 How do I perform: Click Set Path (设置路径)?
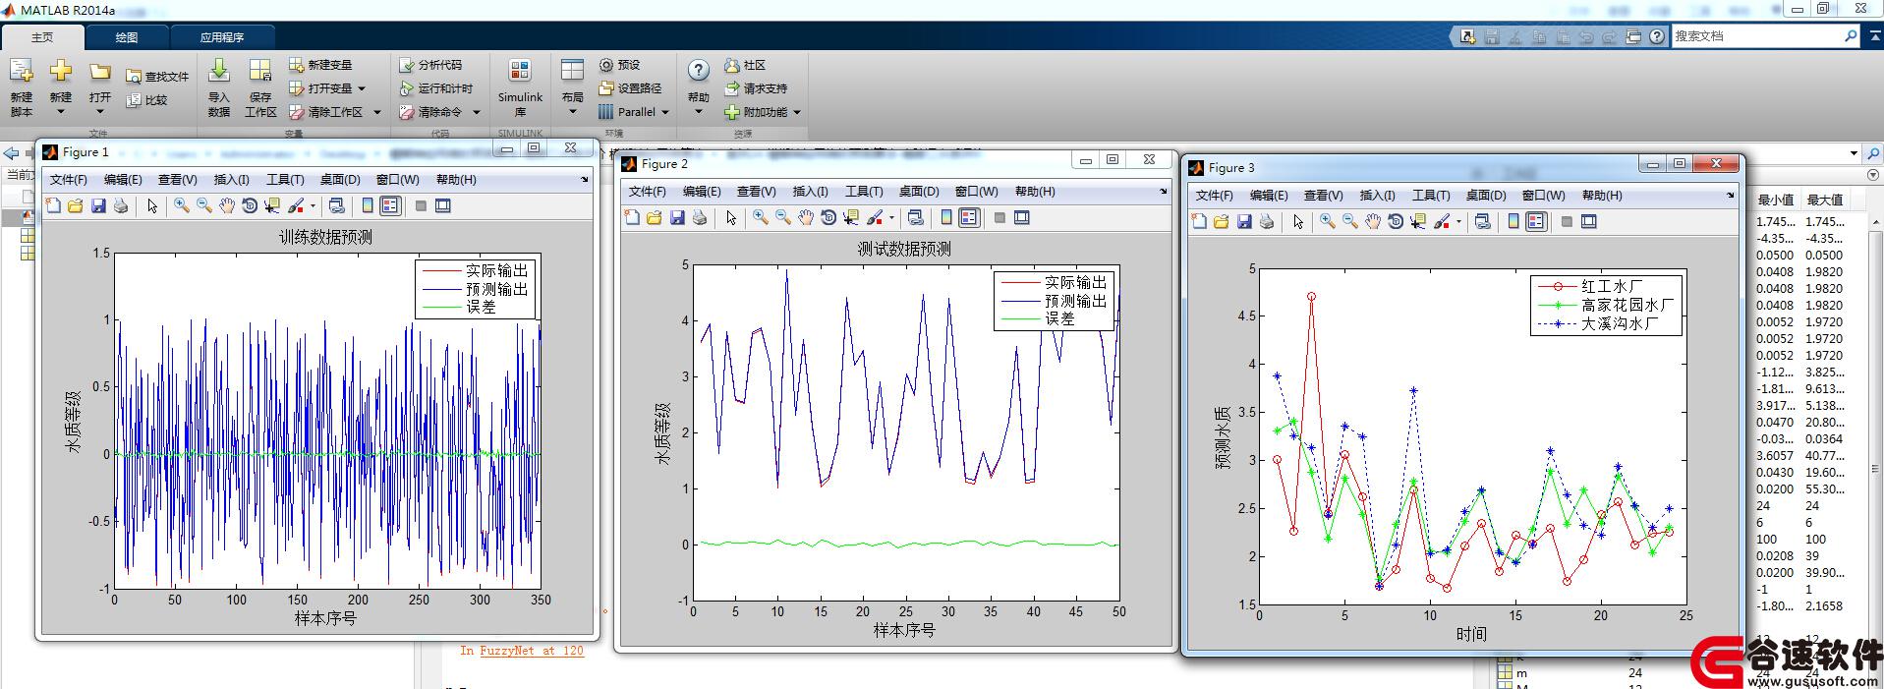(x=630, y=88)
